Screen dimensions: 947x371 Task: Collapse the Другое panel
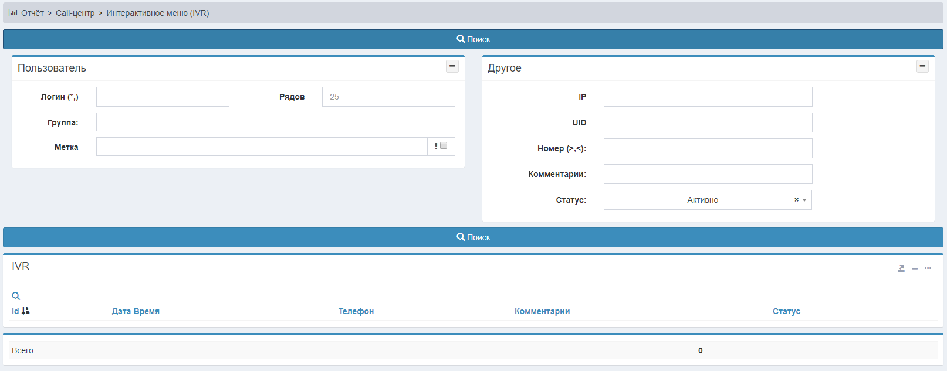(922, 66)
